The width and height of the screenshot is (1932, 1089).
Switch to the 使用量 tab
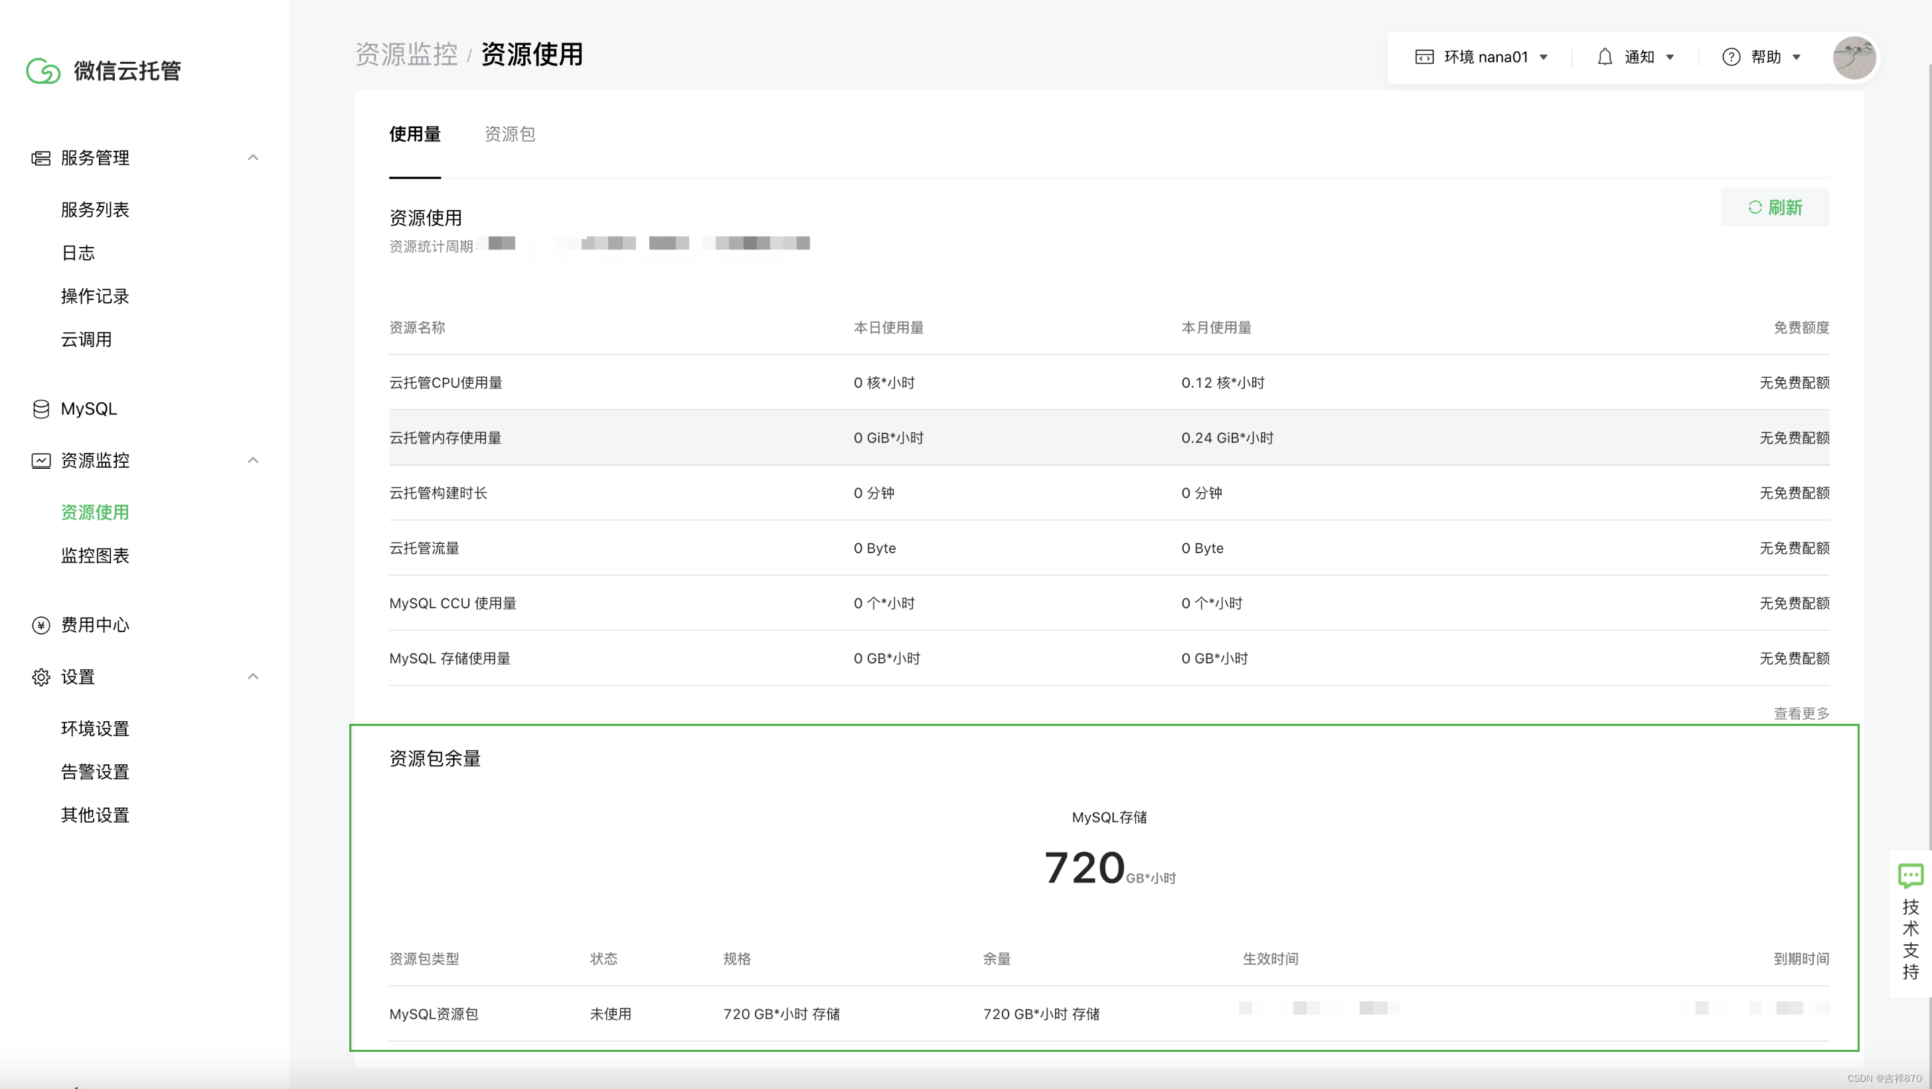click(415, 134)
